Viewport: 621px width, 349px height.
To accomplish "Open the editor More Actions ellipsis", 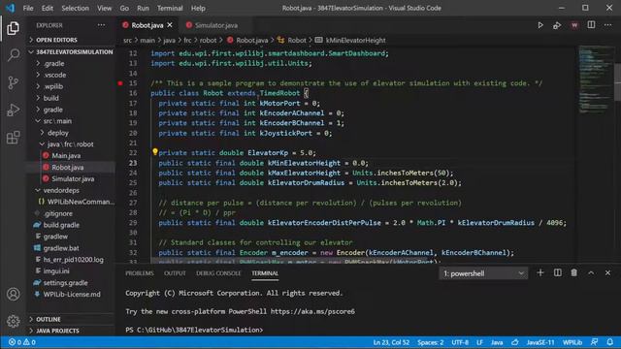I will click(x=607, y=25).
